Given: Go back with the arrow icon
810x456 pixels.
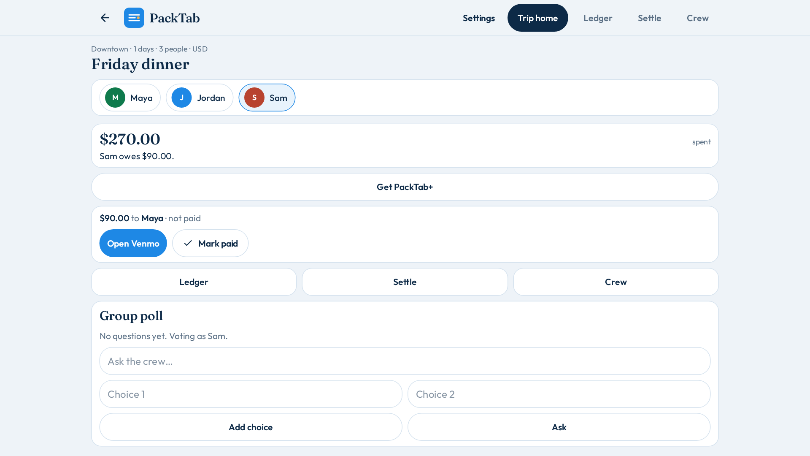Looking at the screenshot, I should click(105, 18).
